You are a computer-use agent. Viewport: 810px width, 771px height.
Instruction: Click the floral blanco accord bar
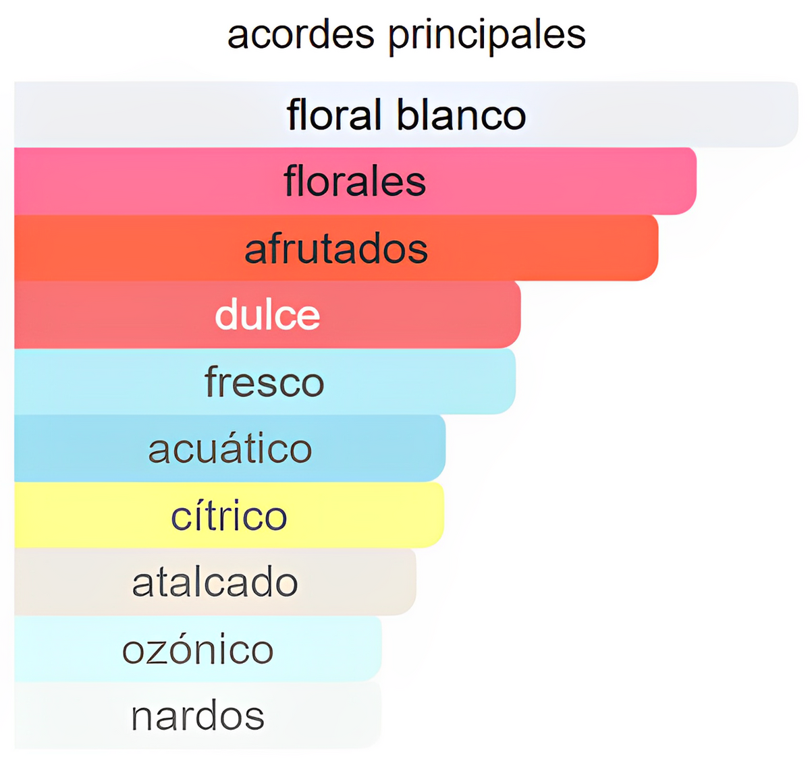[x=406, y=114]
